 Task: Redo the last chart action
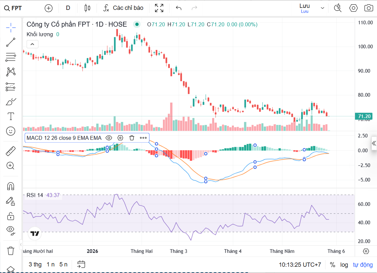pyautogui.click(x=194, y=8)
